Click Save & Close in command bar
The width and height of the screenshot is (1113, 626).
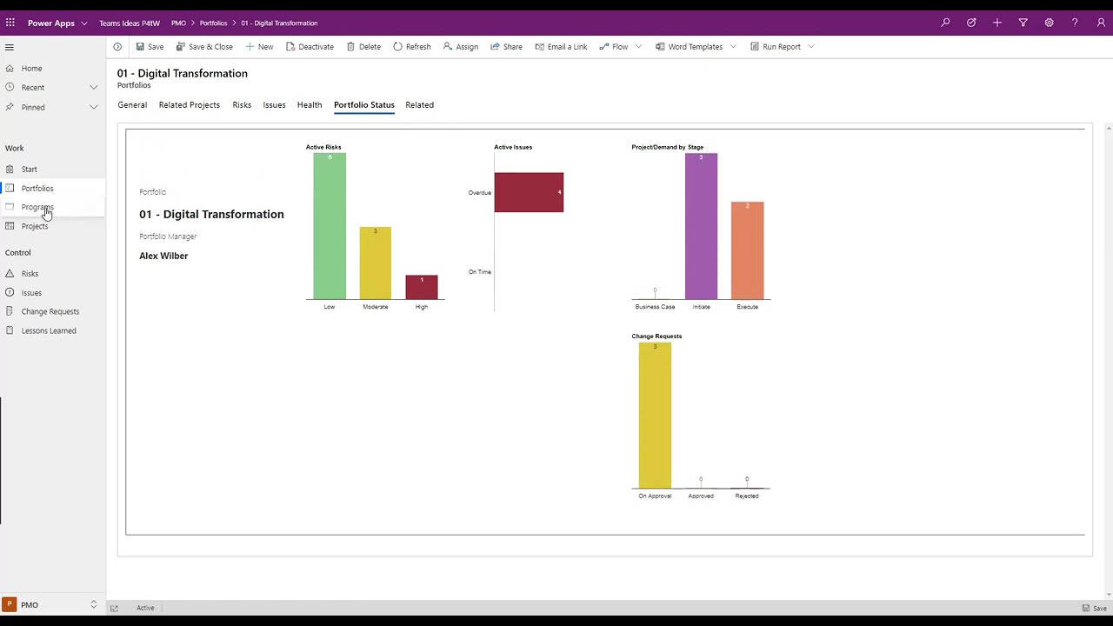point(204,47)
